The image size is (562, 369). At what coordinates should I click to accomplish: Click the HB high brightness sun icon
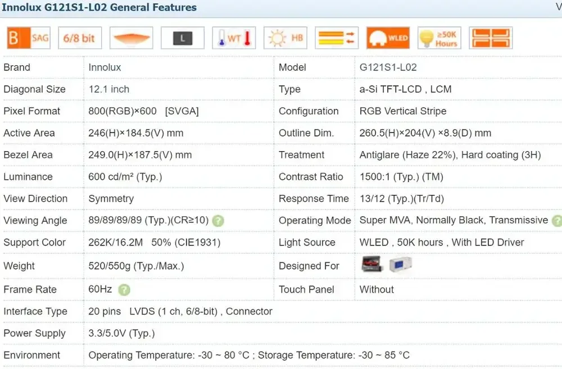(285, 38)
